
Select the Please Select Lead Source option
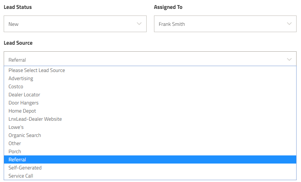[150, 70]
